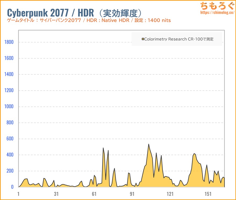The image size is (236, 200).
Task: Click the y-axis label 1000
Action: [9, 106]
